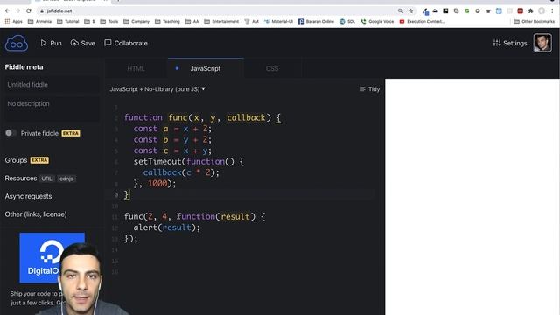Open the AA bookmarks folder
The height and width of the screenshot is (315, 560).
click(x=192, y=21)
